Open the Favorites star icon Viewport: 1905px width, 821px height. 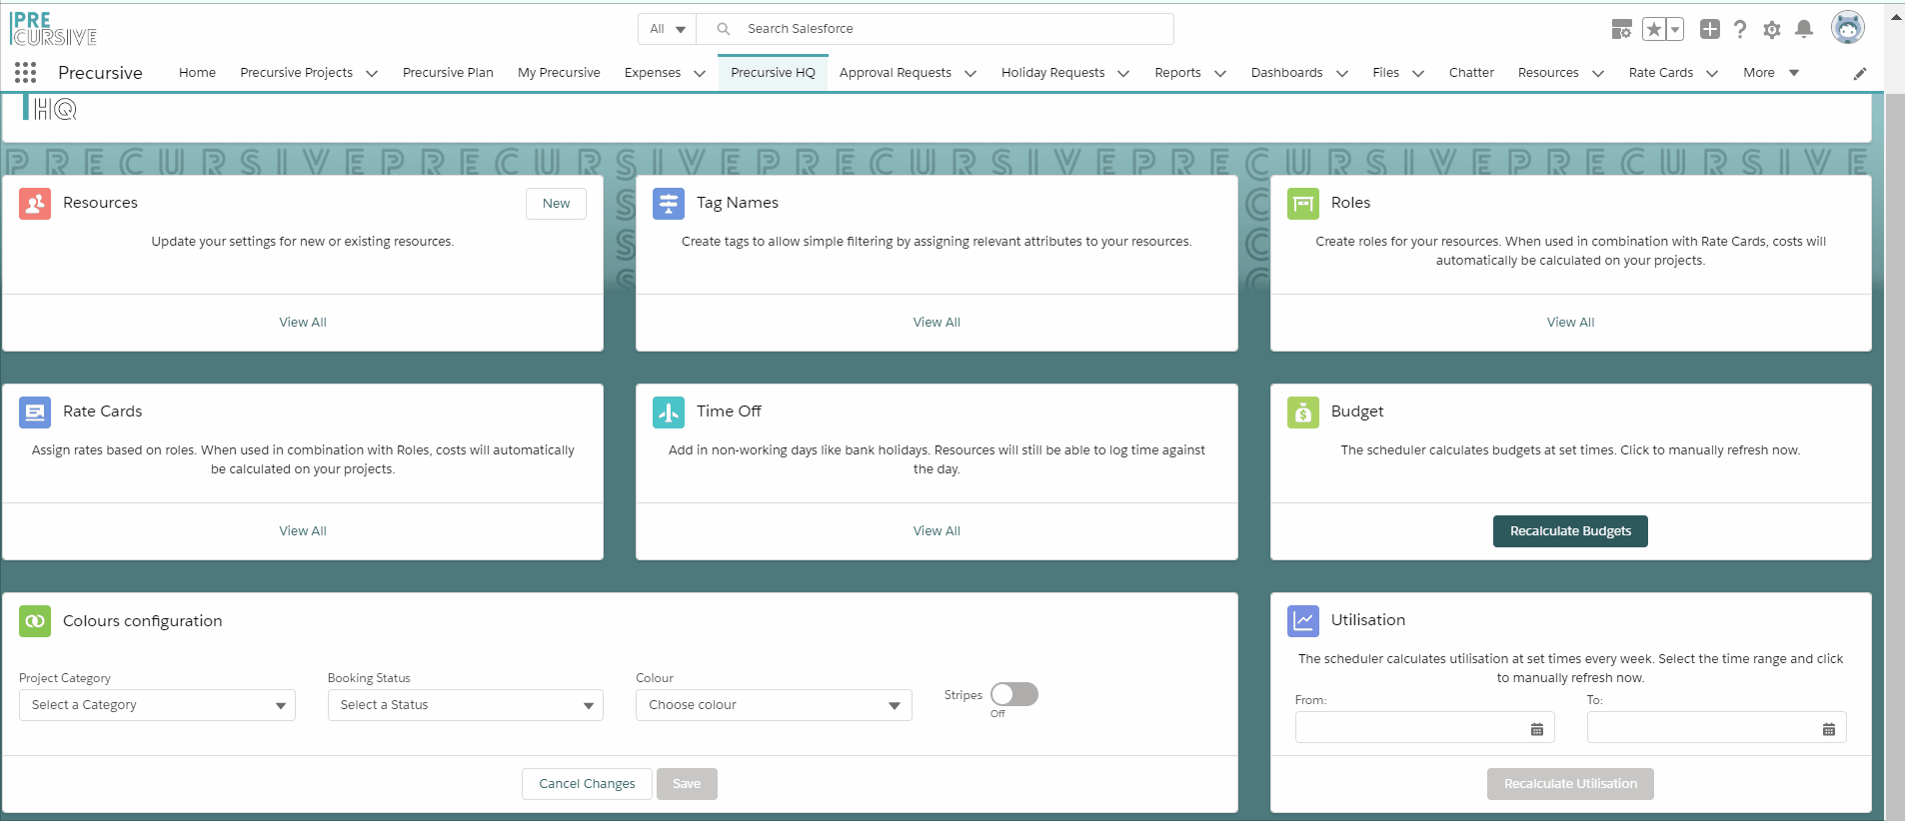1654,29
